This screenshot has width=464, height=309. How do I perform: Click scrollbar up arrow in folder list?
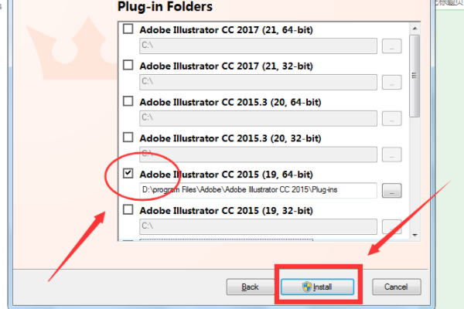click(x=415, y=29)
